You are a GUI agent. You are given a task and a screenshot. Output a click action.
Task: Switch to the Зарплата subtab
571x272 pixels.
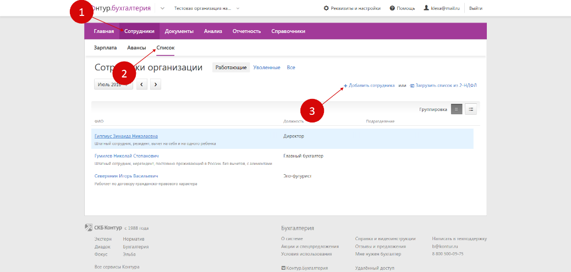tap(105, 48)
